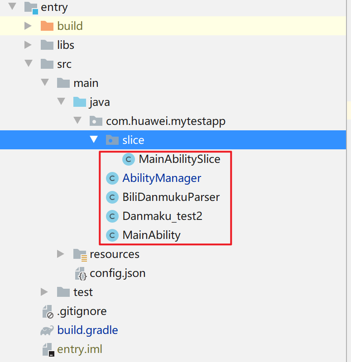The height and width of the screenshot is (362, 351).
Task: Open the build.gradle file
Action: point(87,330)
